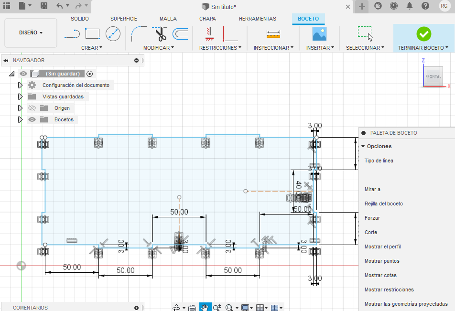This screenshot has width=455, height=311.
Task: Open the grid and snaps settings
Action: pyautogui.click(x=262, y=308)
